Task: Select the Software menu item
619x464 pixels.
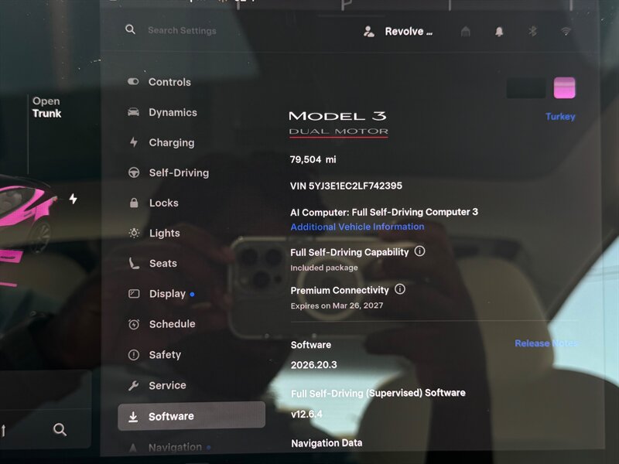Action: (x=191, y=416)
